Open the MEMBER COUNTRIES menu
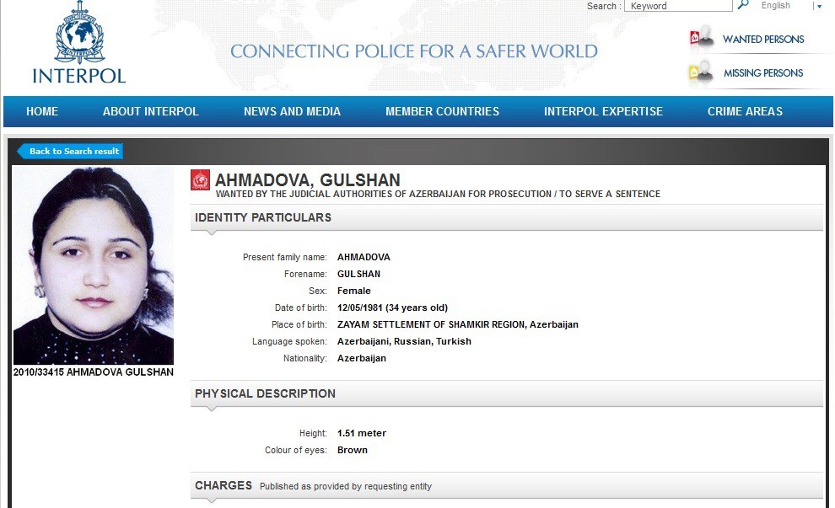 (443, 111)
